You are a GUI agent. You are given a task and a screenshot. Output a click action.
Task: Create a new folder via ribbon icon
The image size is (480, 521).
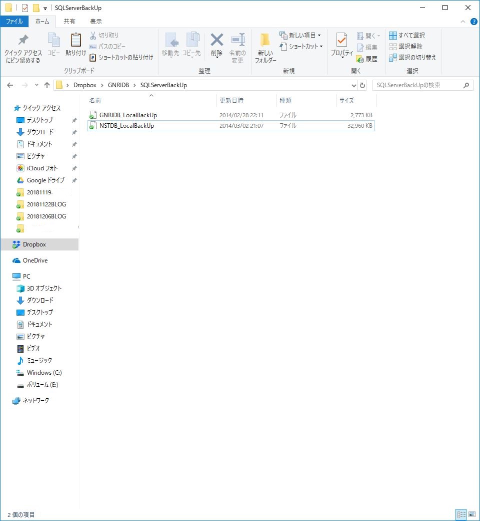[265, 40]
